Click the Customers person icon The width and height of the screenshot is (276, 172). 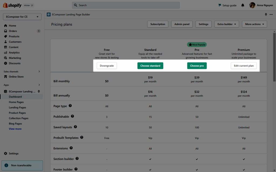[6, 42]
